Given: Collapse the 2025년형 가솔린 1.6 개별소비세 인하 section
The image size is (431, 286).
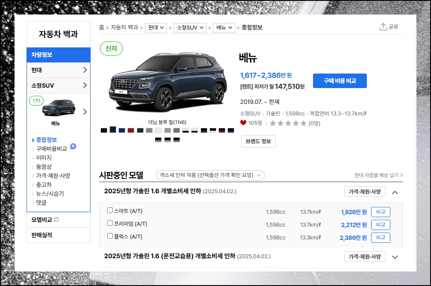Looking at the screenshot, I should click(x=395, y=192).
